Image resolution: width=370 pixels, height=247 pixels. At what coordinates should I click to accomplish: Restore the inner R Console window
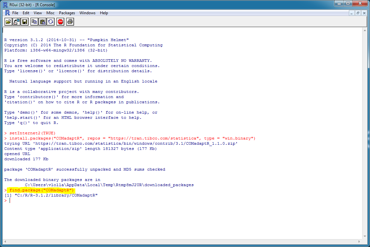point(358,13)
